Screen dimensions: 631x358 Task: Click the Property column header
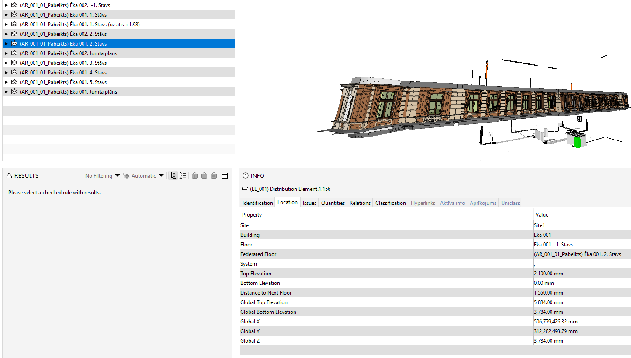[x=386, y=215]
